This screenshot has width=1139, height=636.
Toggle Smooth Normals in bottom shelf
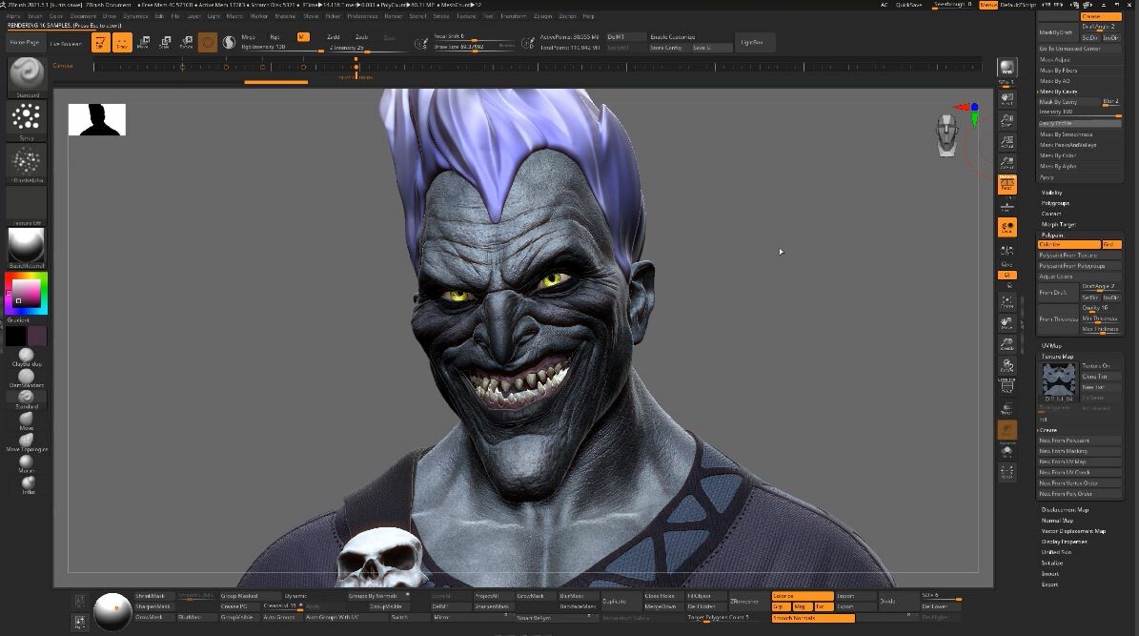(813, 618)
